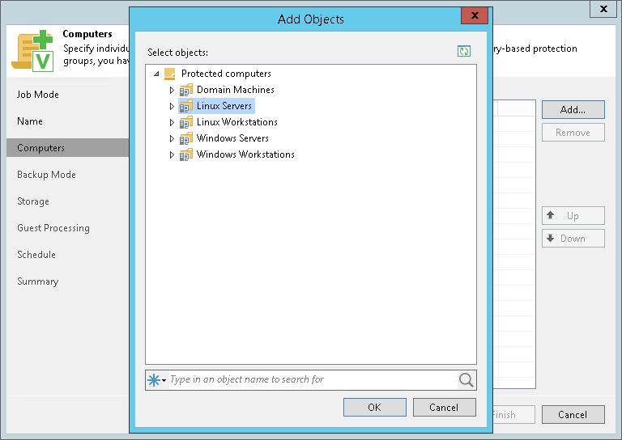Screen dimensions: 622x440
Task: Click the refresh icon beside Select objects
Action: coord(464,51)
